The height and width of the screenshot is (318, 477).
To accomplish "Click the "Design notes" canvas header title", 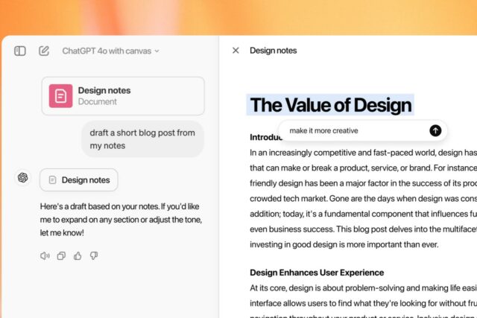I will pos(273,51).
